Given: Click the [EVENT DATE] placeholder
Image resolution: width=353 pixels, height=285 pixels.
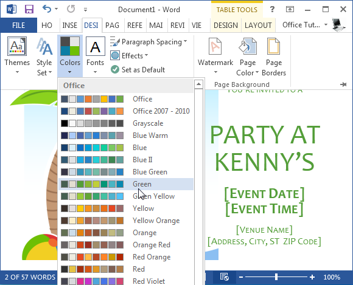Looking at the screenshot, I should tap(264, 194).
